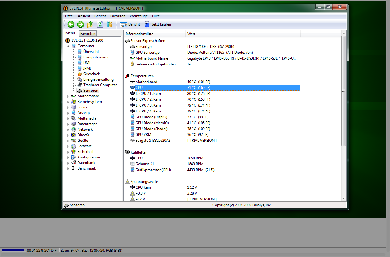Expand the Sicherheit tree node
390x257 pixels.
coord(68,152)
